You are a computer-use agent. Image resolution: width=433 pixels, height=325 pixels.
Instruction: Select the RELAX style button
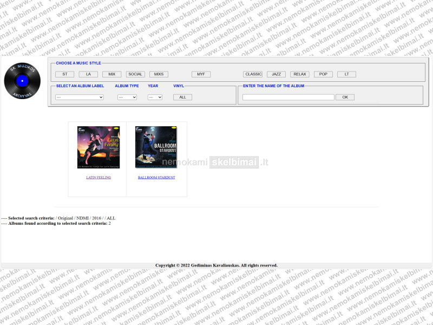pos(300,74)
